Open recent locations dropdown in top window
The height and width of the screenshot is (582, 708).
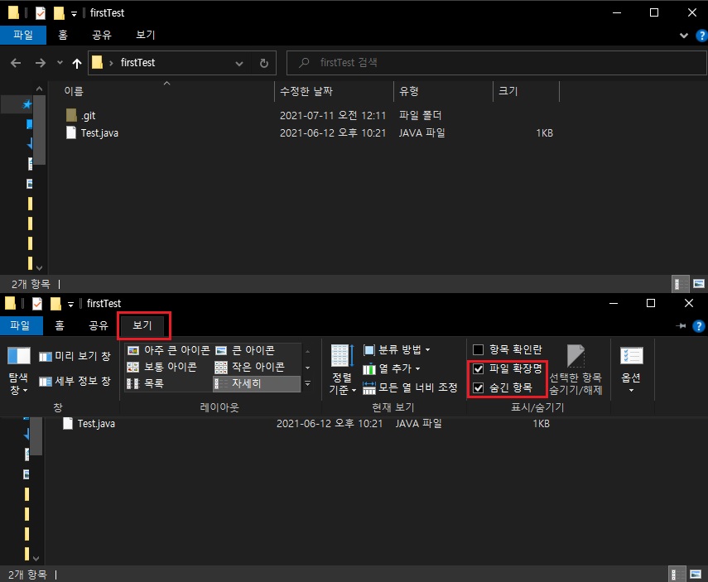pyautogui.click(x=60, y=63)
